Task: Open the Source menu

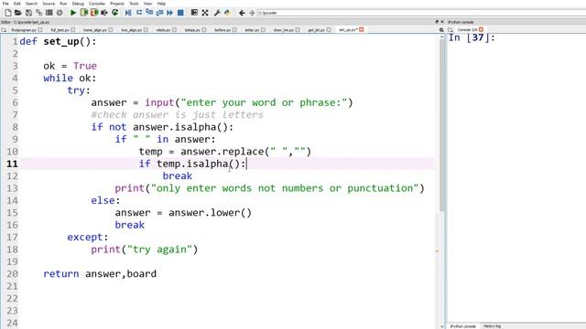Action: [x=49, y=4]
